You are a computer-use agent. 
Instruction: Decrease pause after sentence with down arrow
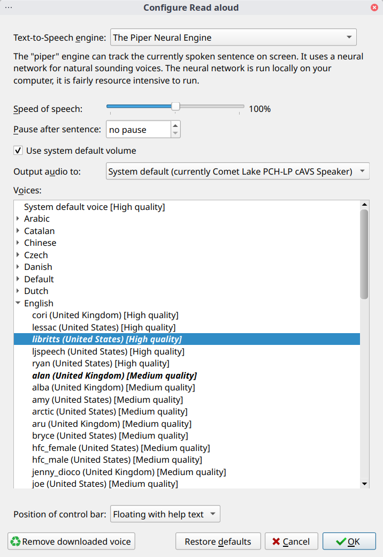click(x=175, y=133)
